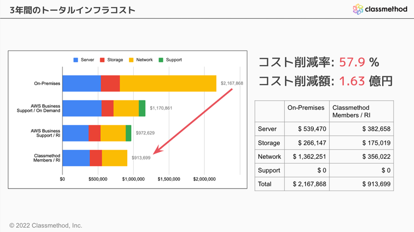The height and width of the screenshot is (232, 414).
Task: Select the $913,699 data label in chart
Action: [x=141, y=158]
